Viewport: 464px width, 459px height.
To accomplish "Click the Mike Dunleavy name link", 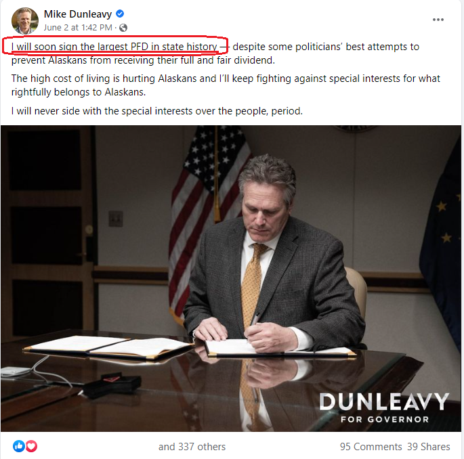I will (78, 14).
